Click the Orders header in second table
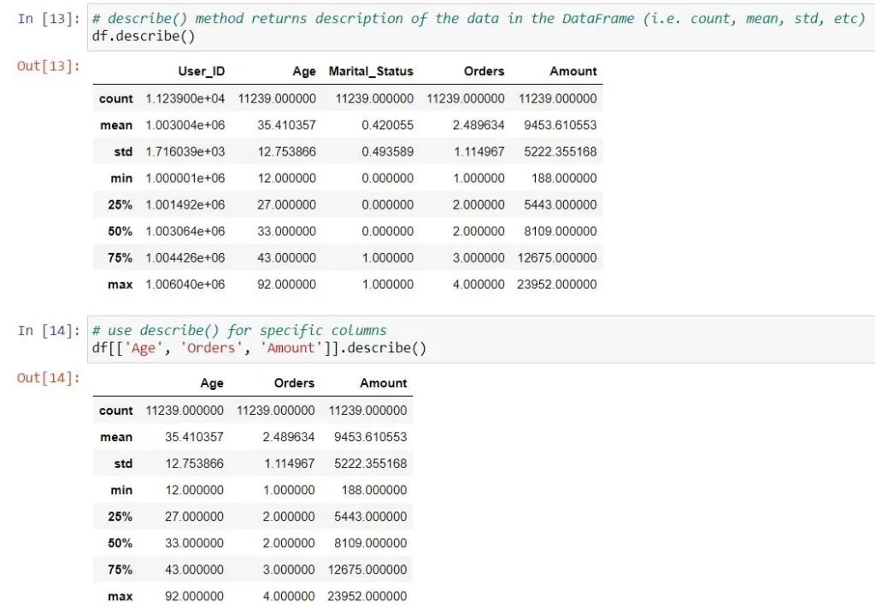Image resolution: width=875 pixels, height=608 pixels. [294, 383]
